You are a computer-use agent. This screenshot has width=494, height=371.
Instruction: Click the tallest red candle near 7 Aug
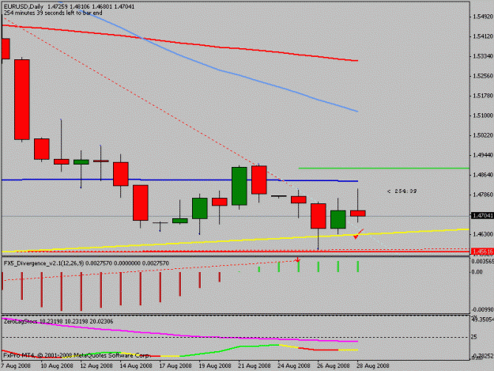point(22,100)
